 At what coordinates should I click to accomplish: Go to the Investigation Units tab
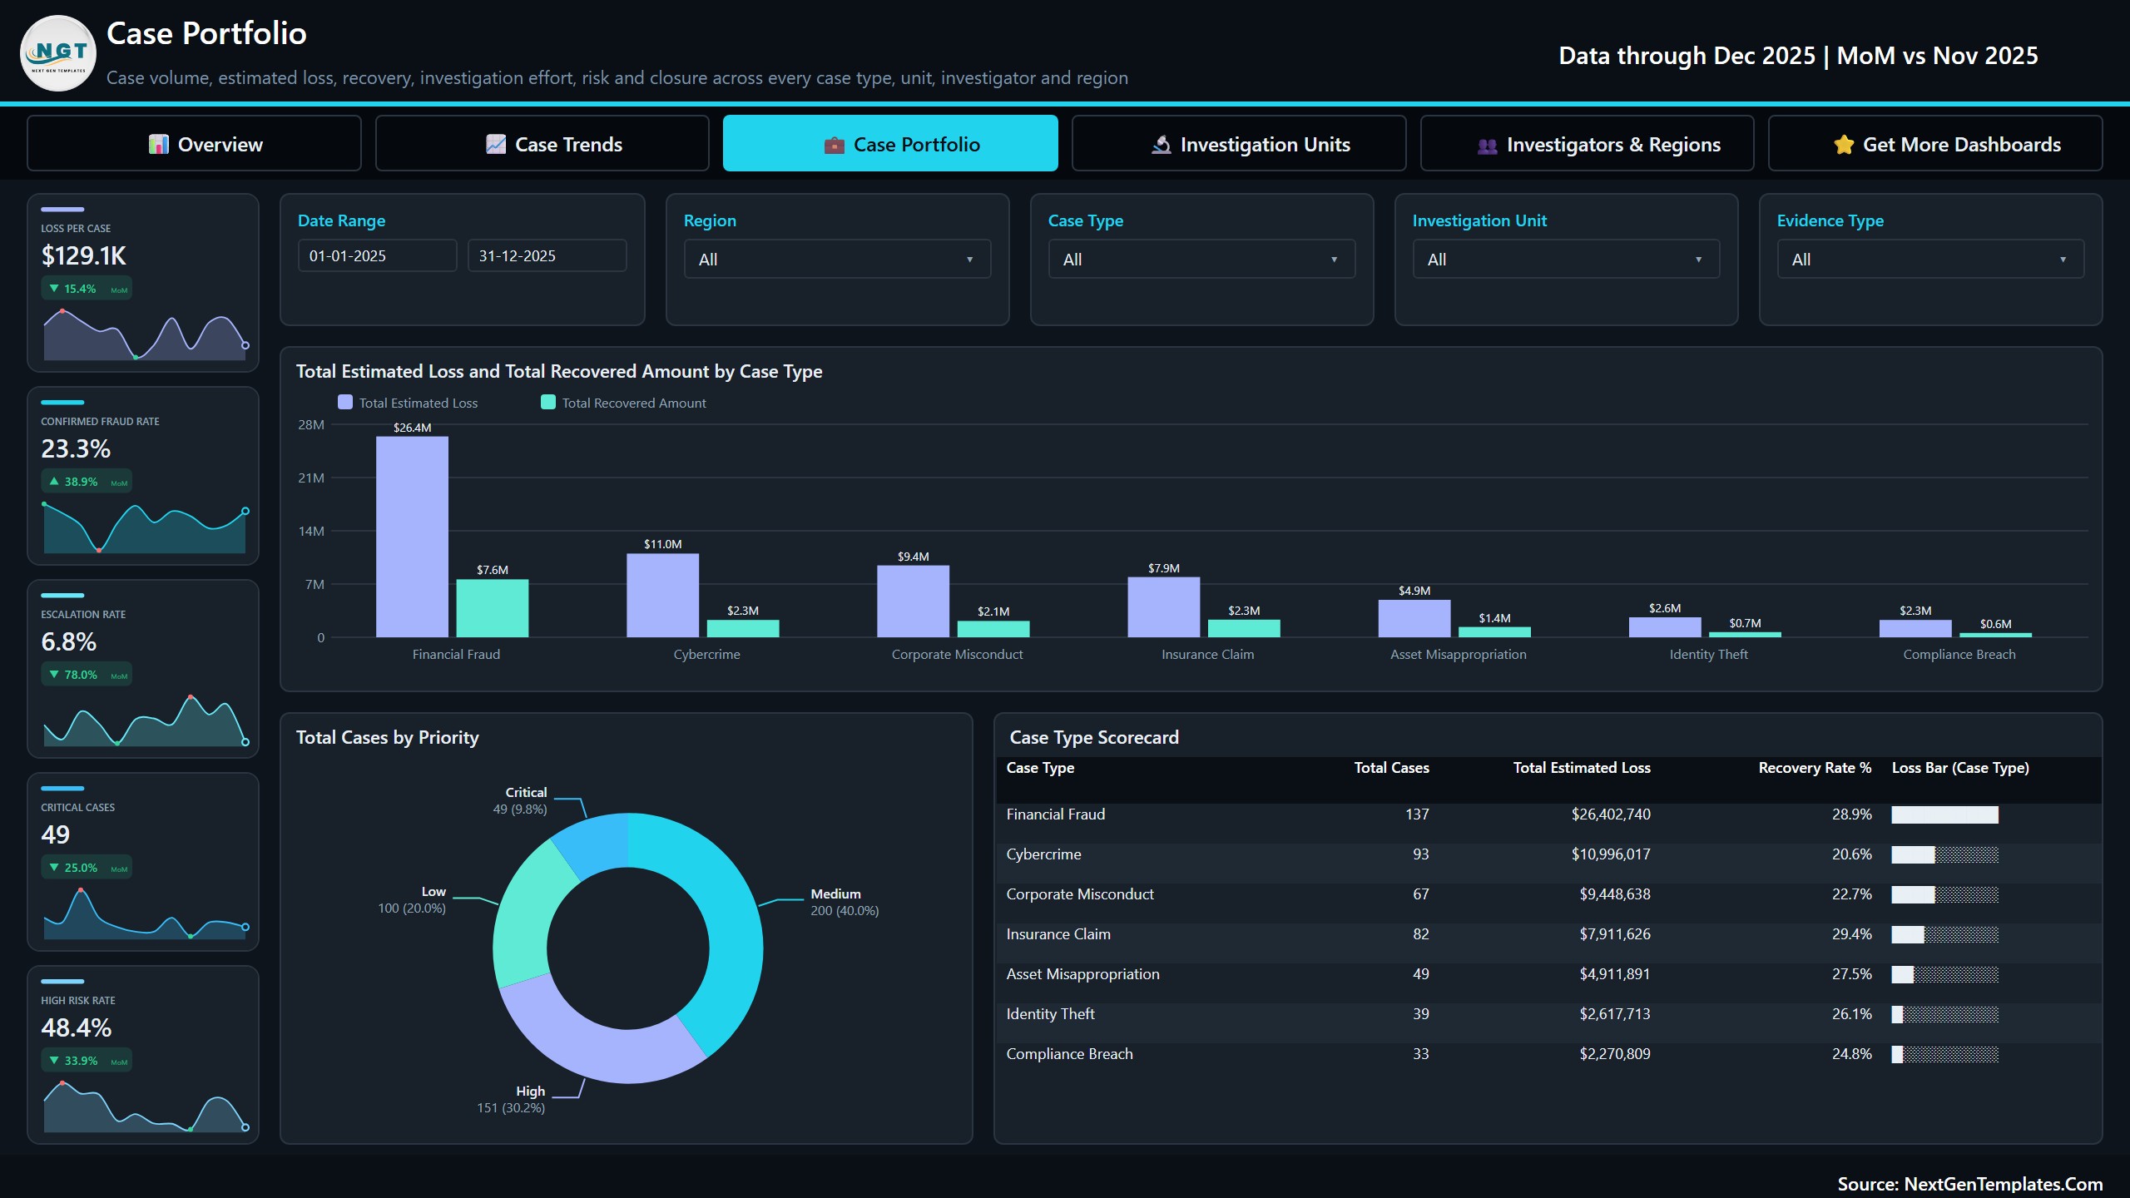1239,144
